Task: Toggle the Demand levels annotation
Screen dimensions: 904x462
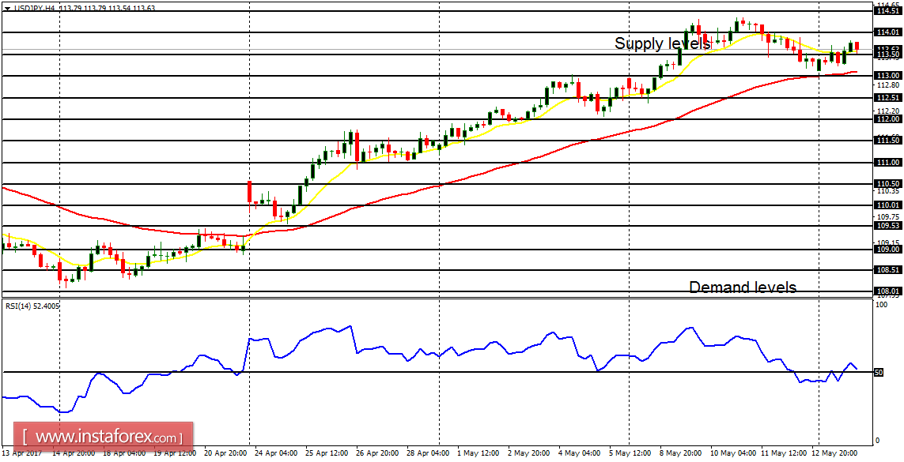Action: click(x=742, y=287)
